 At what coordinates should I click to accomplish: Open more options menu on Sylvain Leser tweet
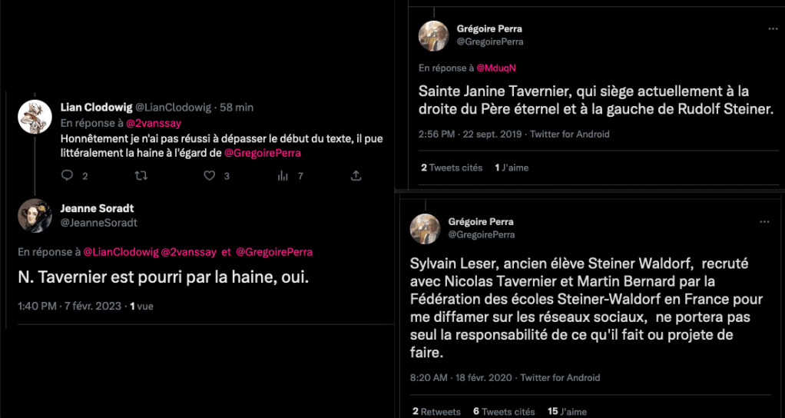764,221
